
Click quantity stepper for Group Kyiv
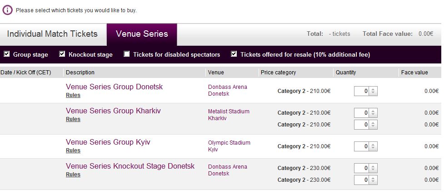pos(373,146)
